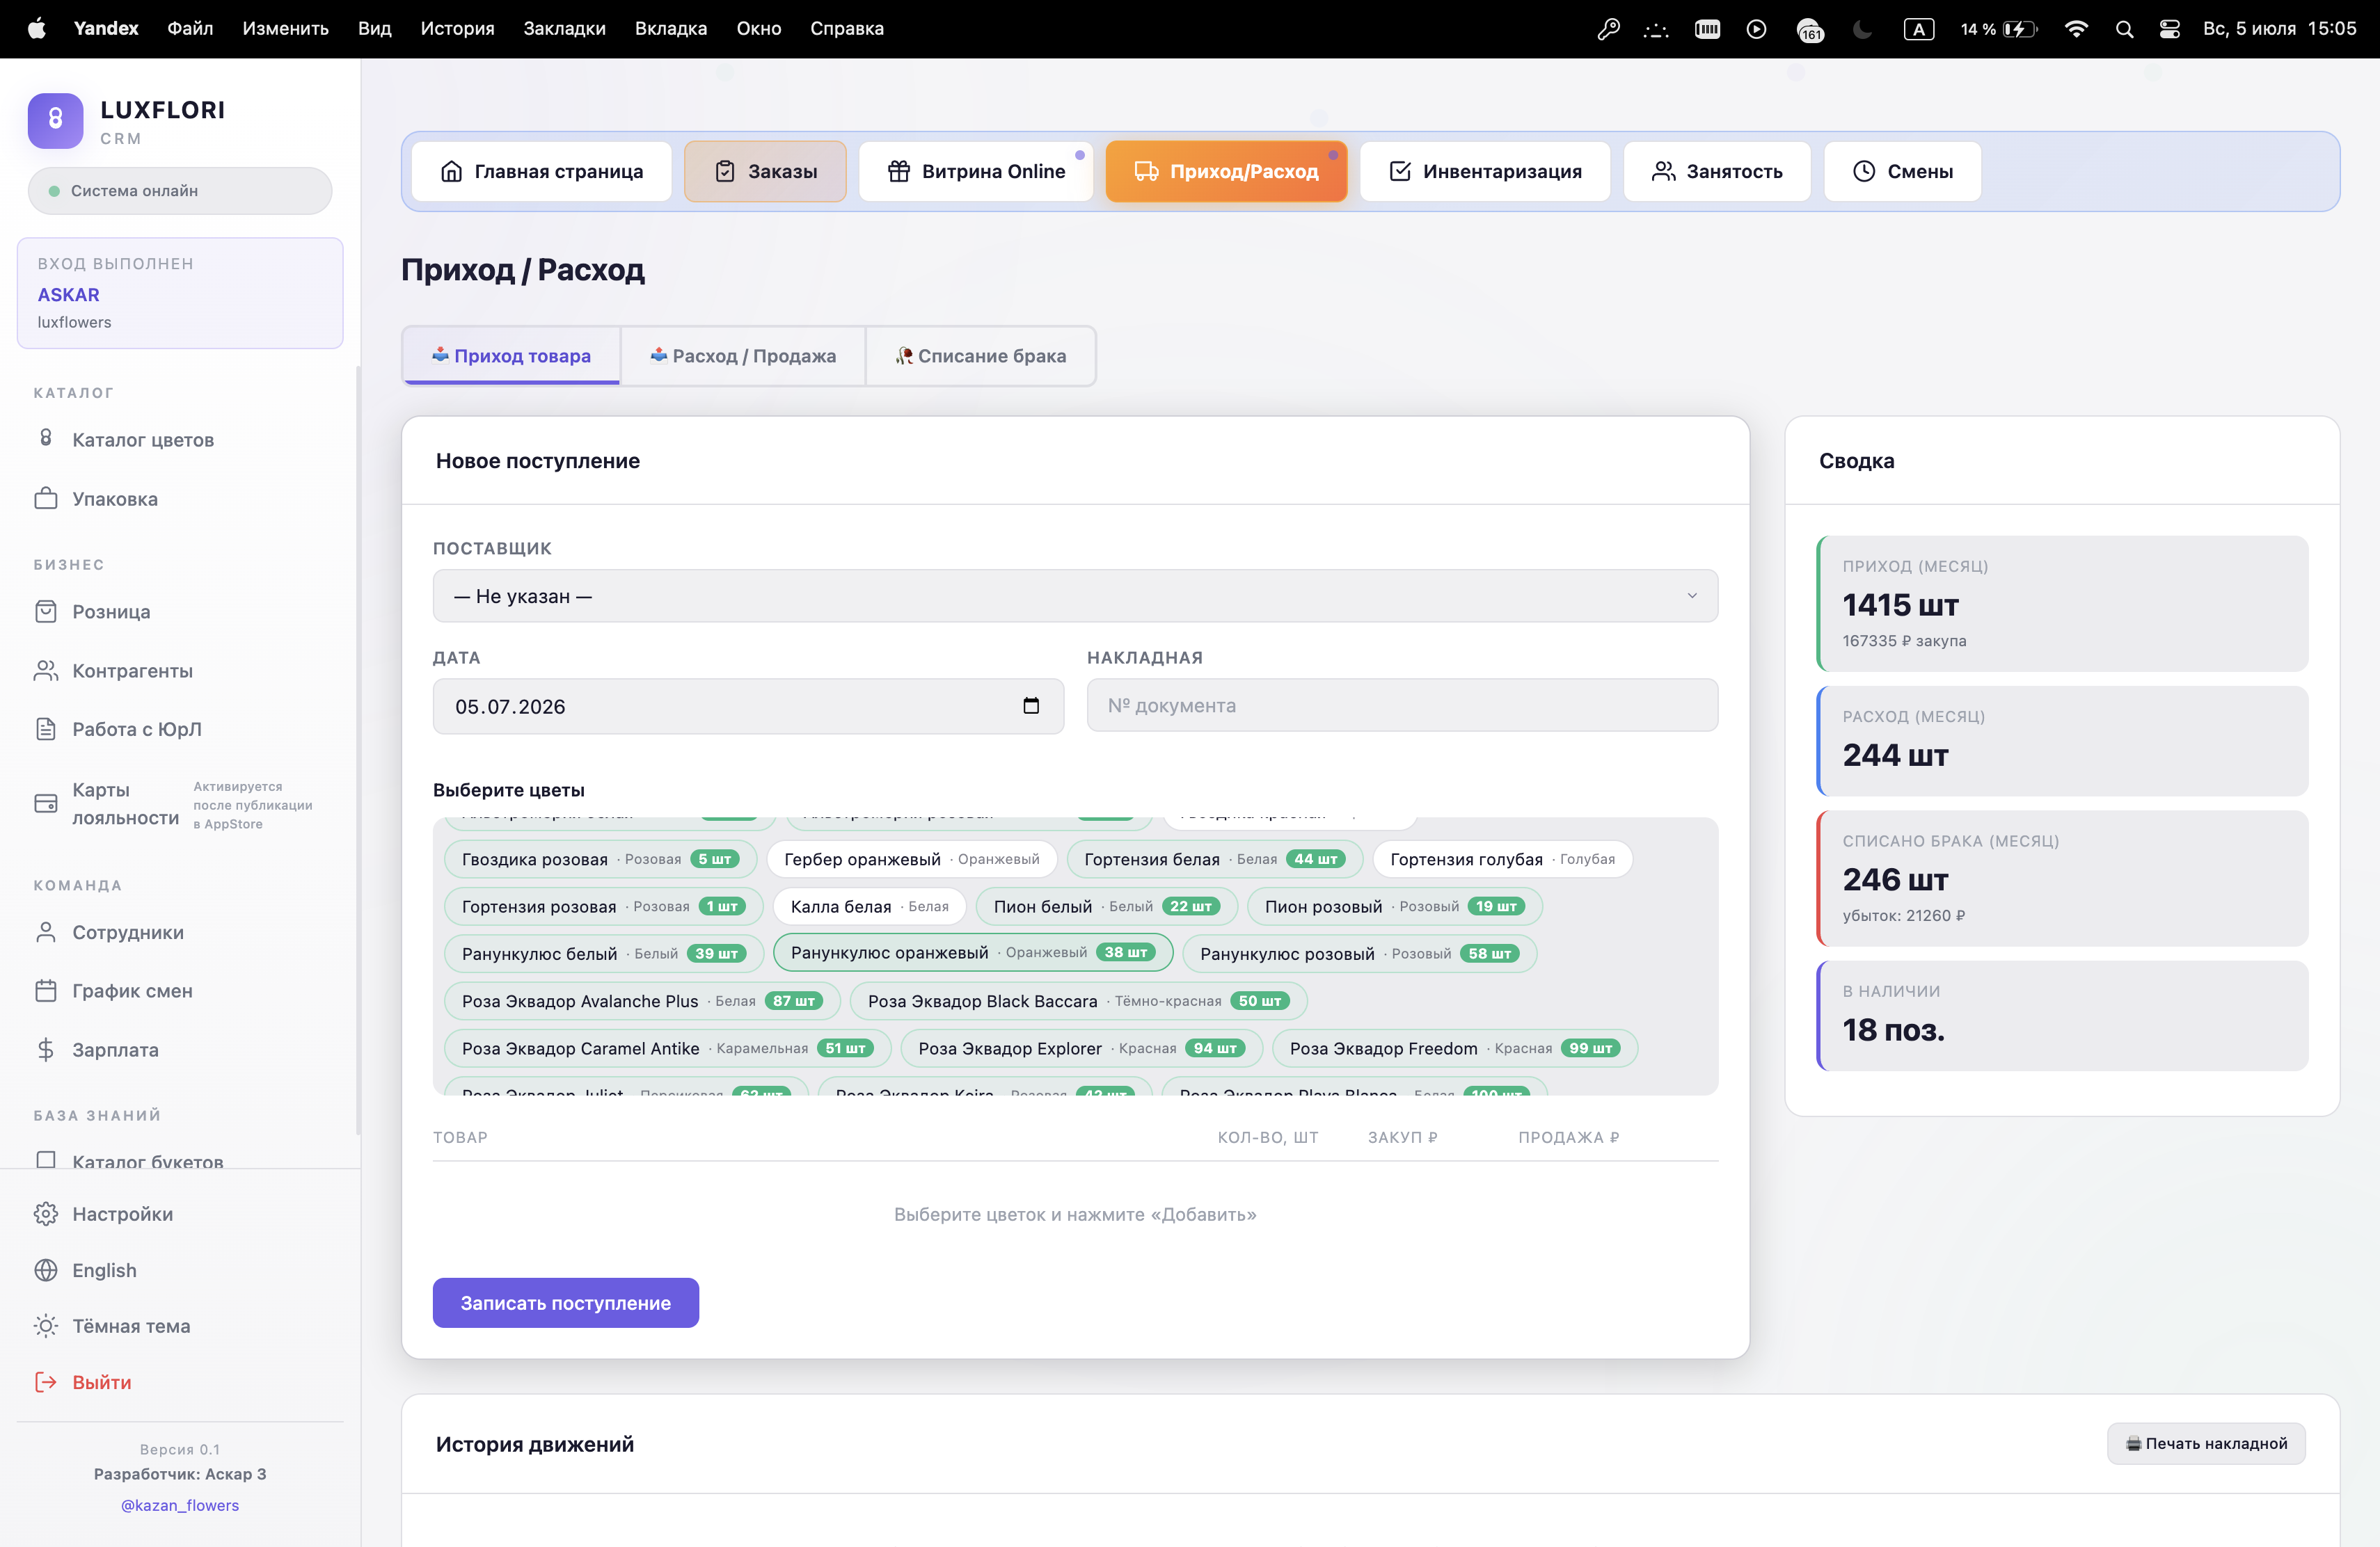Toggle Роза Эквадор Freedom chip
The image size is (2380, 1547).
tap(1455, 1048)
